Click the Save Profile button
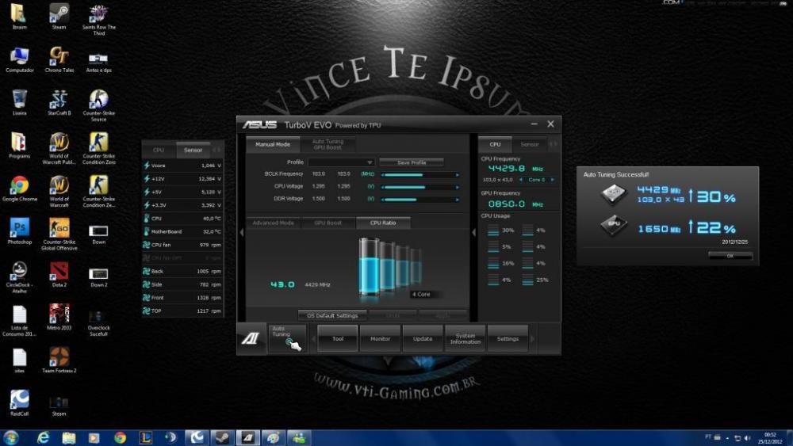The height and width of the screenshot is (446, 793). (411, 162)
